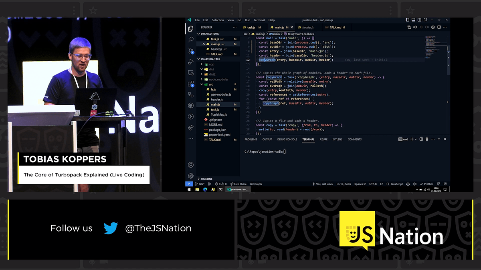Open the Extensions view in the sidebar
The height and width of the screenshot is (270, 481).
pos(191,84)
